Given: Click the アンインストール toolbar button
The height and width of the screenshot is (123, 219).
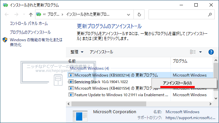Looking at the screenshot, I should pos(101,52).
